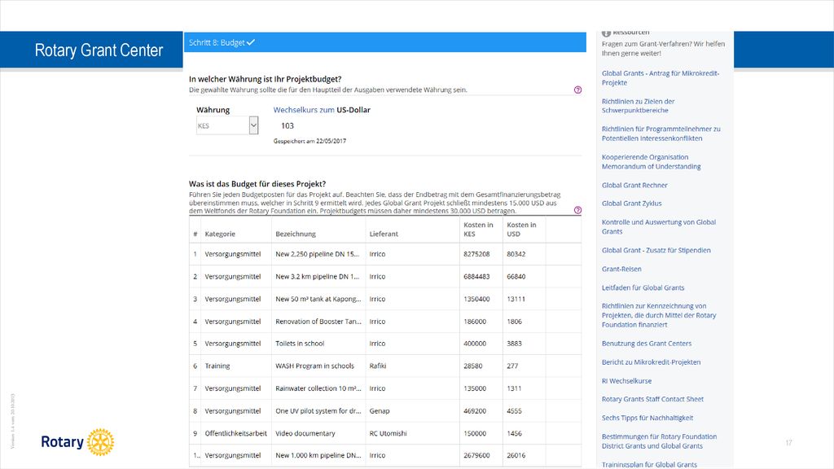The image size is (834, 469).
Task: Click the USD cost 80342
Action: 516,254
